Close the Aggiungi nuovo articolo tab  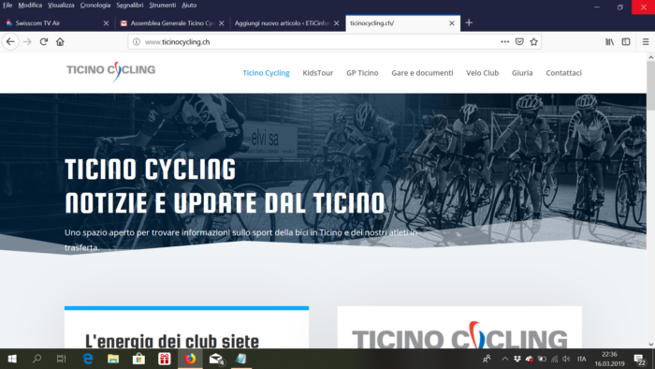337,23
